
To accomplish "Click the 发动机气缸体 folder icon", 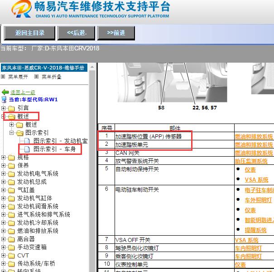I will 11,198.
